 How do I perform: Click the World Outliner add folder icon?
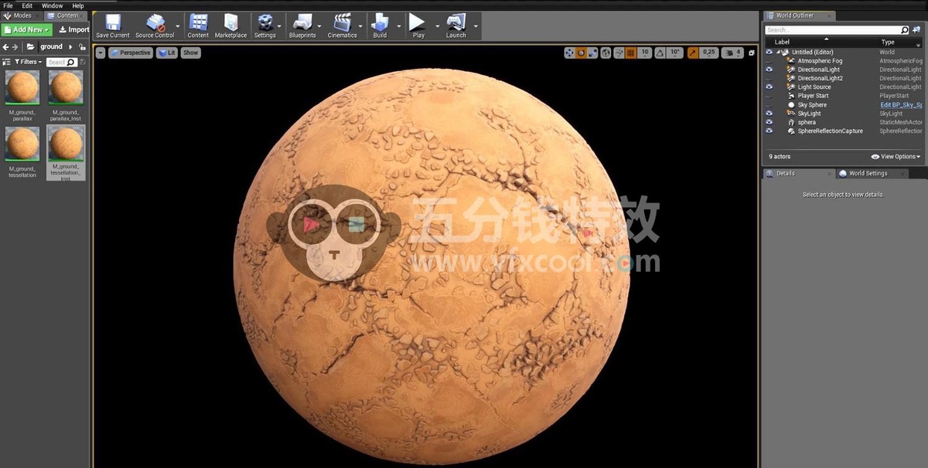click(x=916, y=30)
